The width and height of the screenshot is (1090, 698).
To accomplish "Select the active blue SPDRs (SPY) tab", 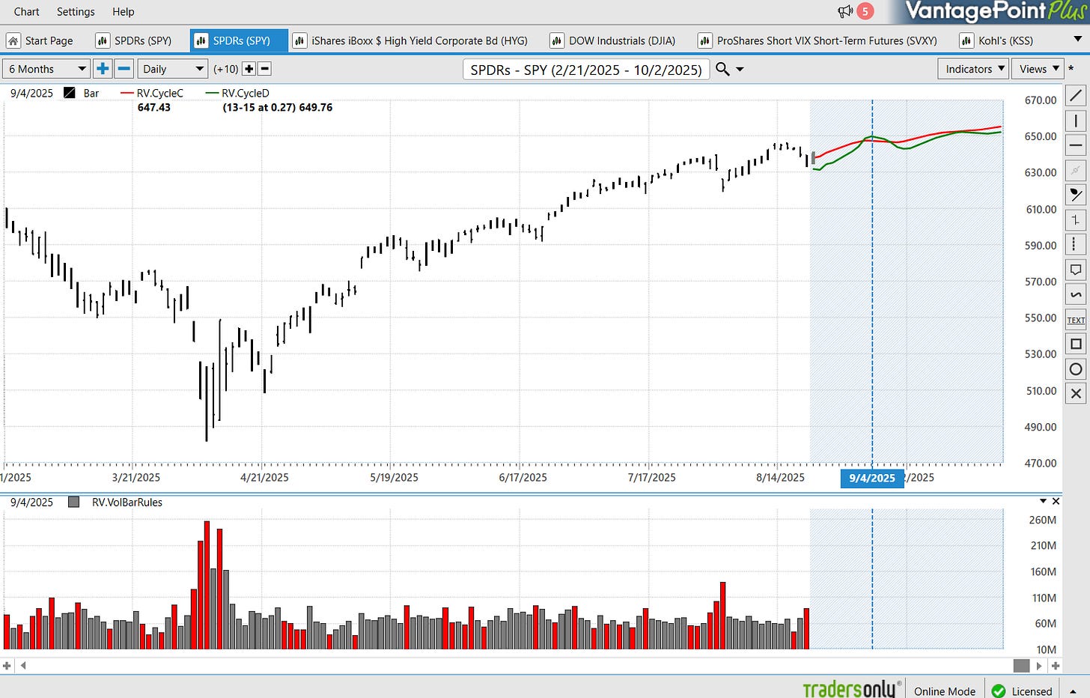I will click(x=239, y=40).
